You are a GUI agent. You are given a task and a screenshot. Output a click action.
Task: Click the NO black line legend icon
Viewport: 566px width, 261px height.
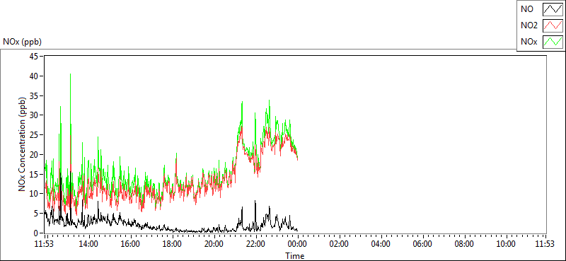click(553, 9)
